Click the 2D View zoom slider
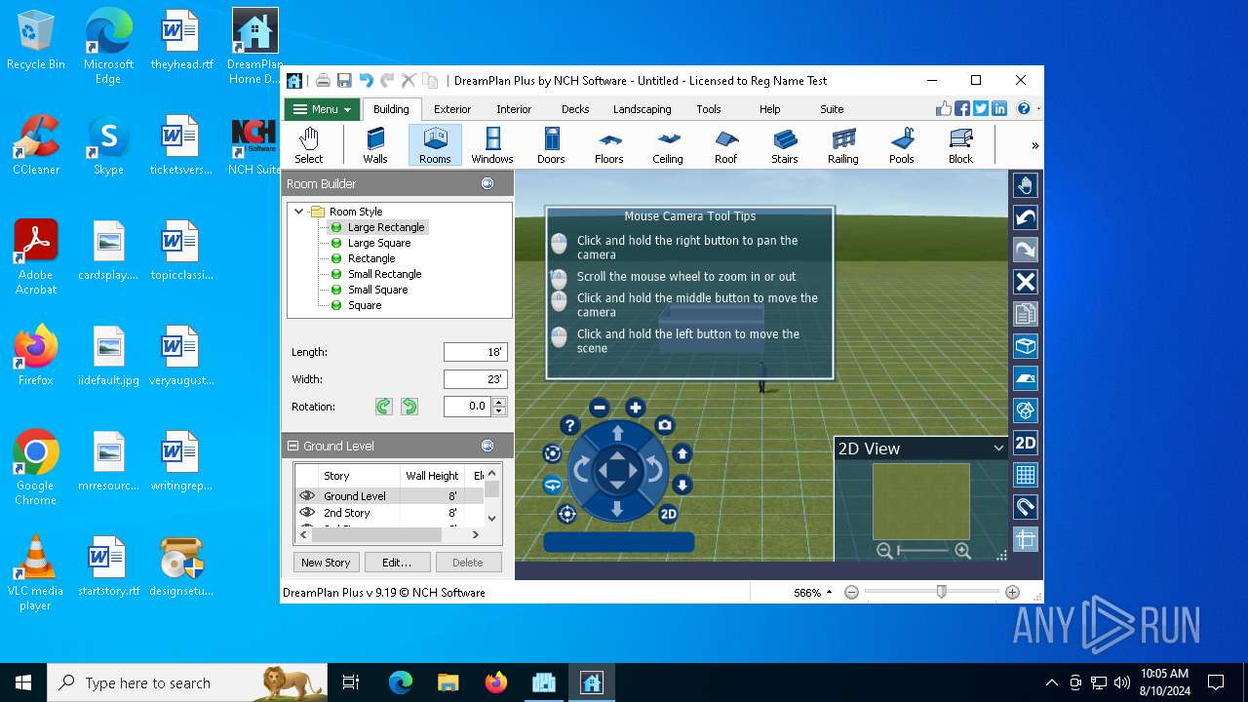 [923, 551]
